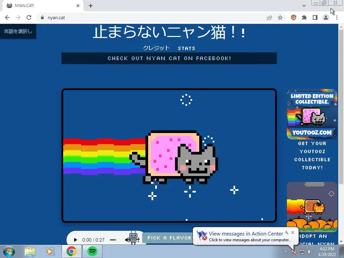Open the Chrome profile avatar

(x=326, y=17)
